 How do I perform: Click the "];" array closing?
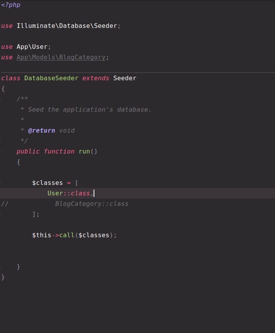[x=36, y=214]
